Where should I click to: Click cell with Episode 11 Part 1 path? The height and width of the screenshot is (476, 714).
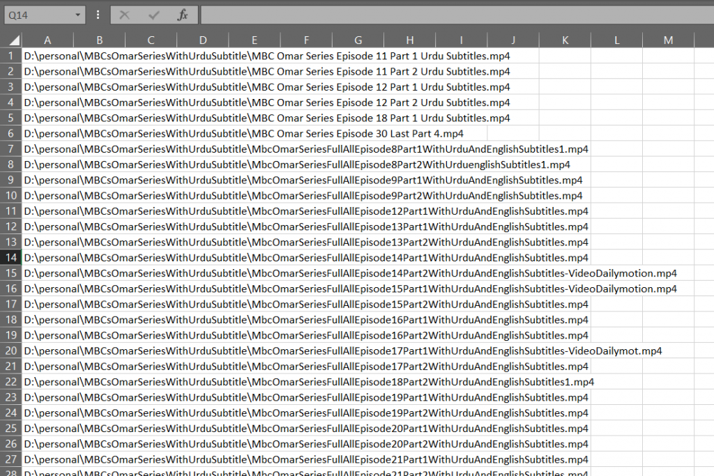[267, 56]
